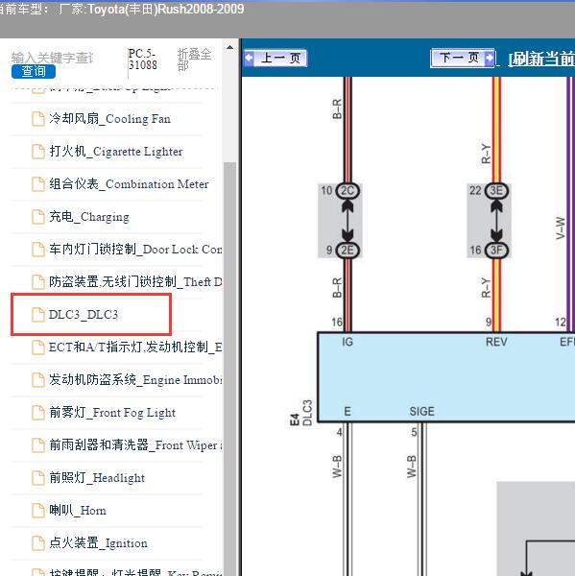This screenshot has width=575, height=576.
Task: Click document icon beside 前雨刮器和清洗器
Action: pos(38,445)
